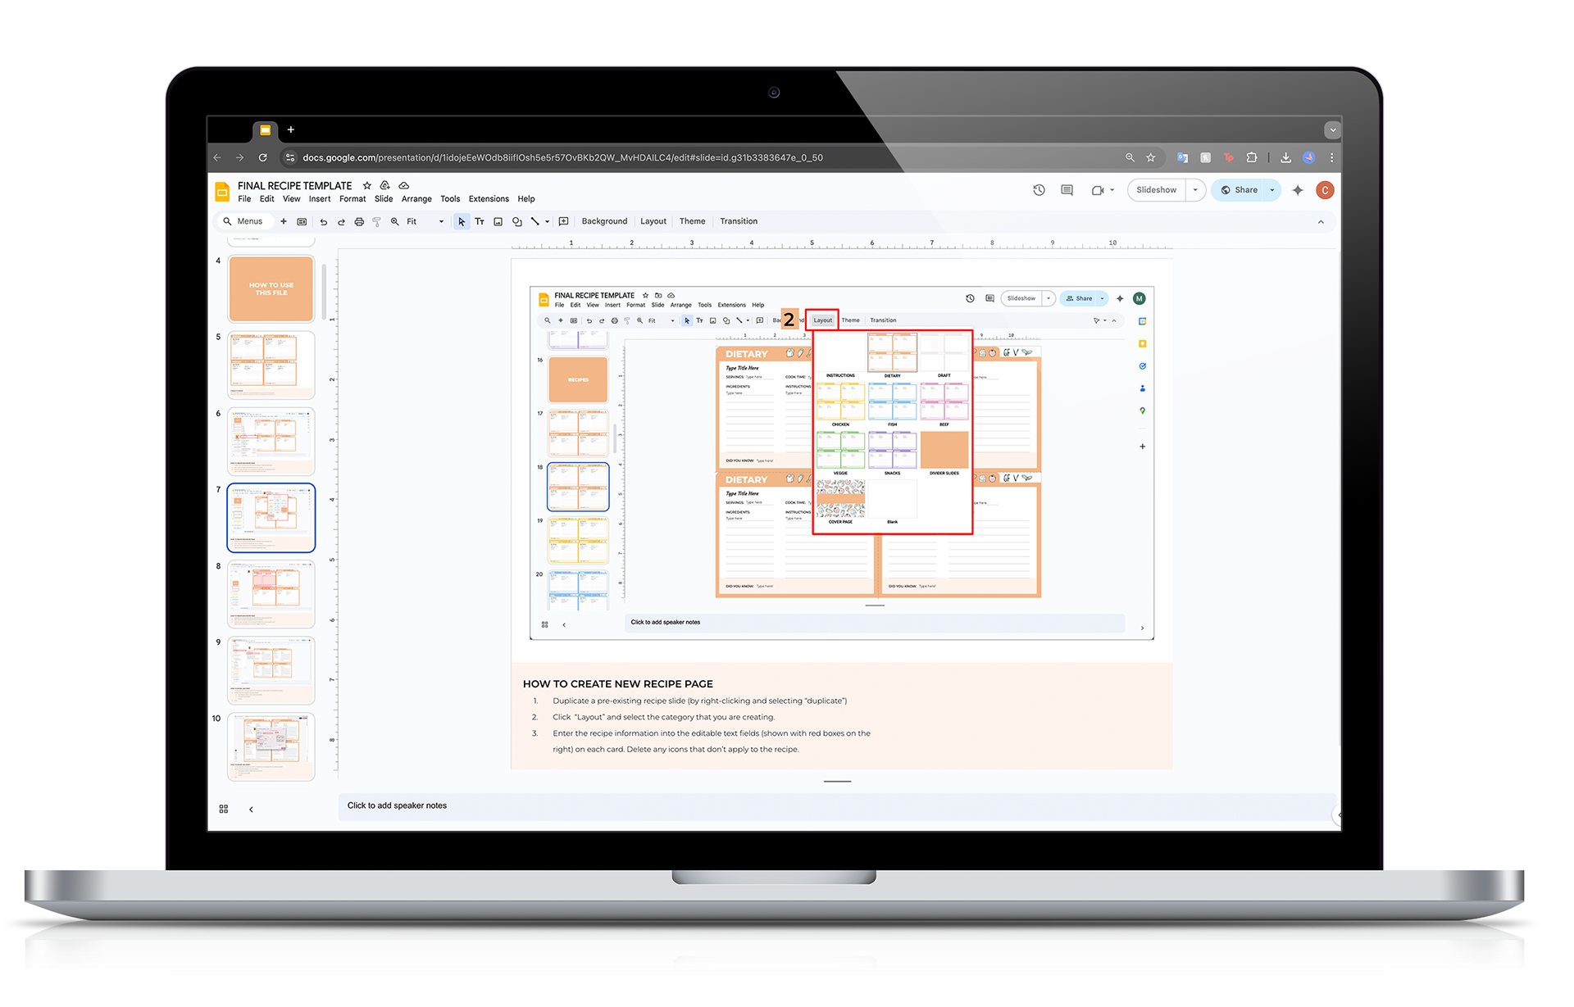Click the Transition toolbar button
This screenshot has height=1007, width=1574.
click(739, 221)
